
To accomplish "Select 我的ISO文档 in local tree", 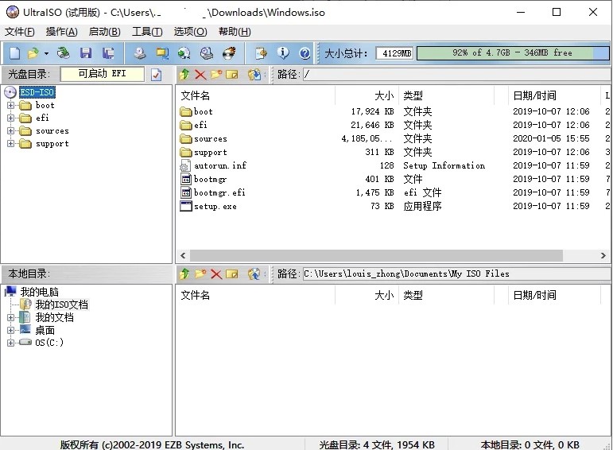I will (x=62, y=305).
